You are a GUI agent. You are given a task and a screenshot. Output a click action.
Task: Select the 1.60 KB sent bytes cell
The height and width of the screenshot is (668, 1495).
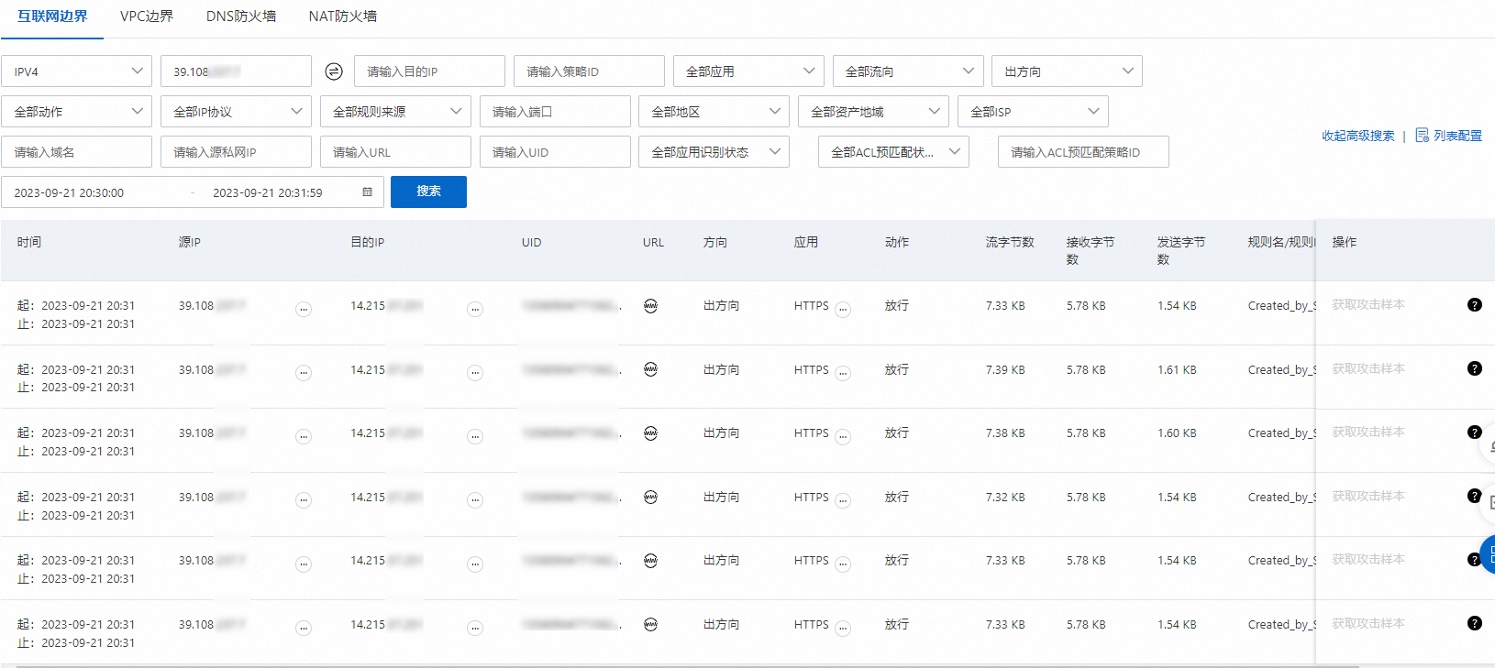tap(1177, 433)
